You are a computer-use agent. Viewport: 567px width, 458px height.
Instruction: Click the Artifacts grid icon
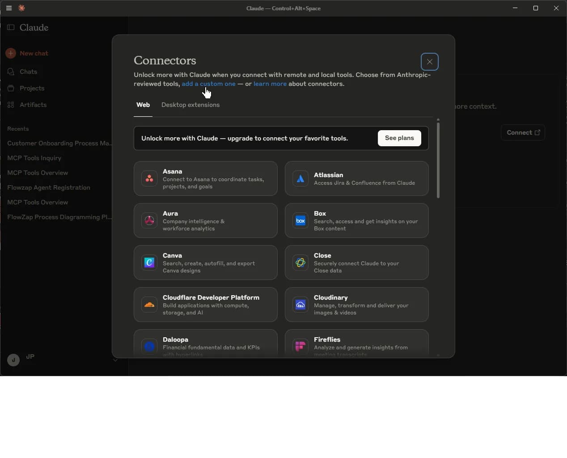[11, 105]
